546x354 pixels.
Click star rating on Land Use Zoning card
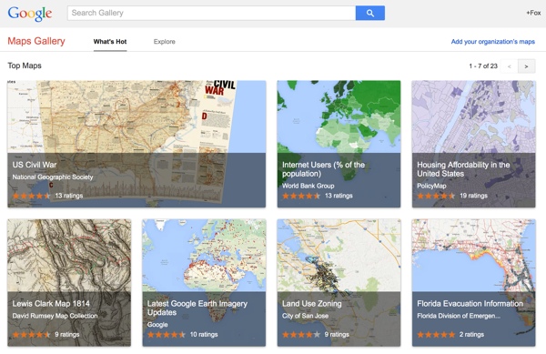coord(301,335)
